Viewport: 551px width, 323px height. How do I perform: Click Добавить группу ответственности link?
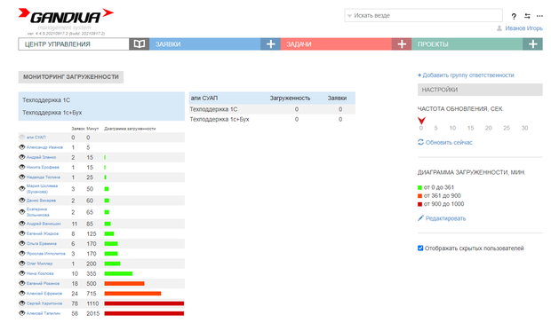468,75
